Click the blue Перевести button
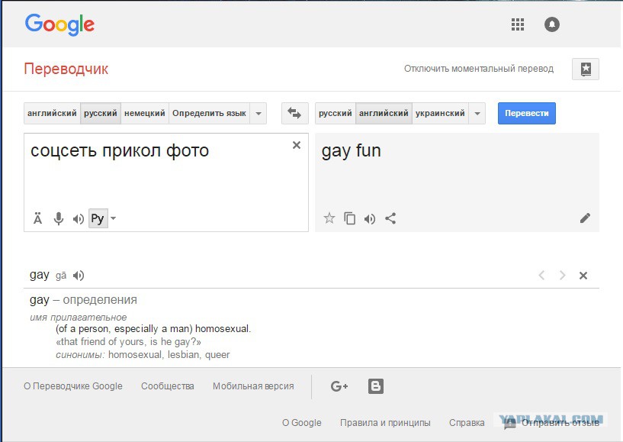 (527, 114)
